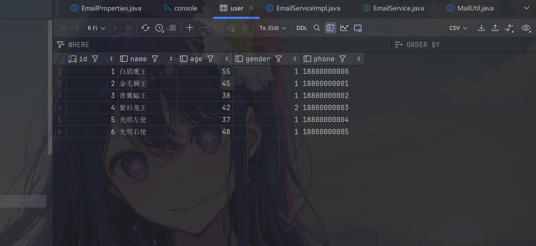Submit changes with up-arrow icon

click(x=245, y=28)
